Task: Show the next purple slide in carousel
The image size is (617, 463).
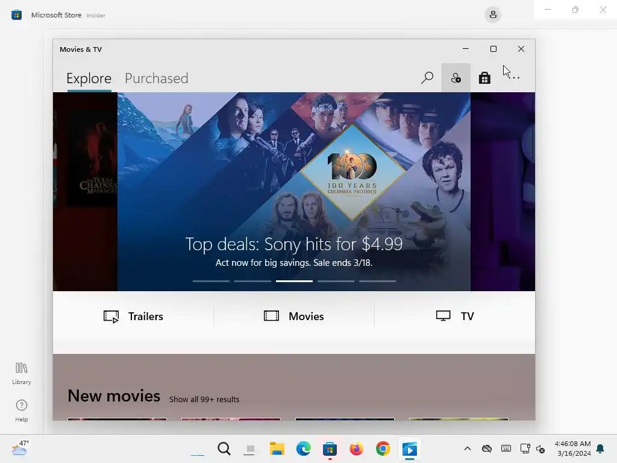Action: click(503, 192)
